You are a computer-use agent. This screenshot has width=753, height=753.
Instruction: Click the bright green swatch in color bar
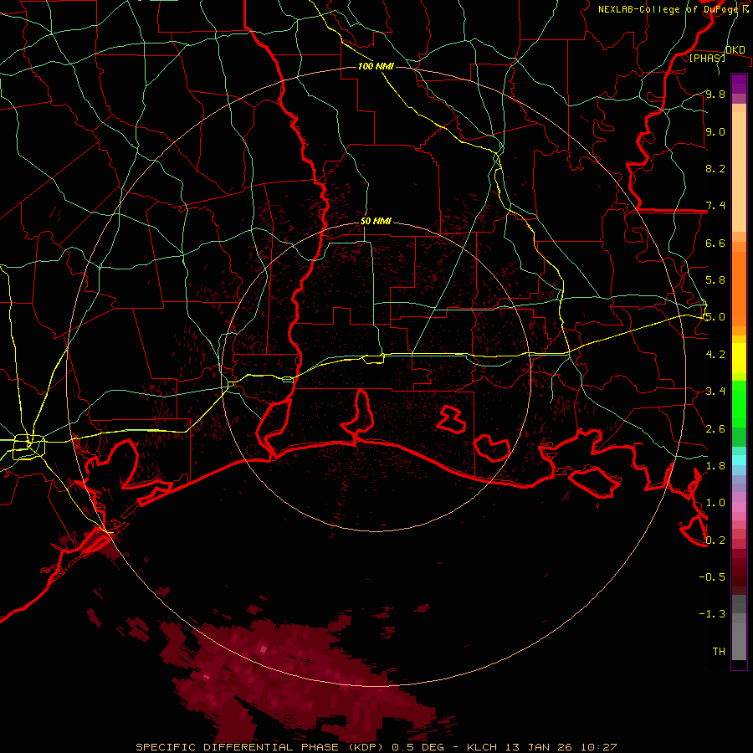[739, 403]
